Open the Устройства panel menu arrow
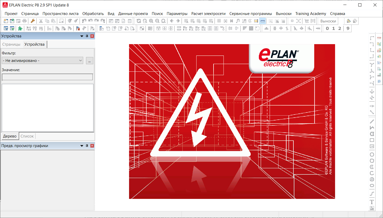The width and height of the screenshot is (383, 218). tap(82, 36)
